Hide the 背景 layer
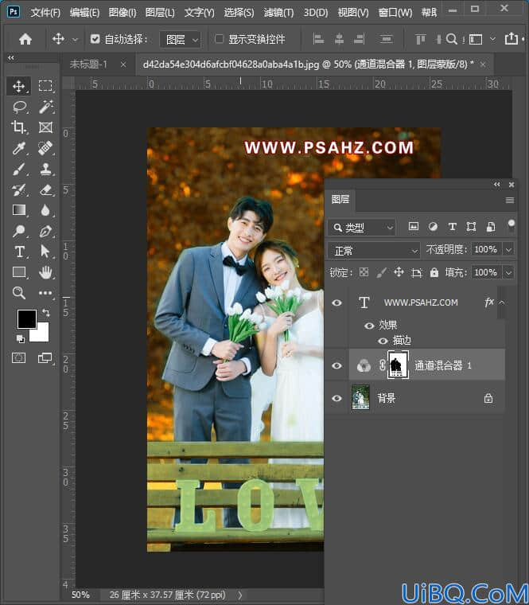The image size is (529, 605). [336, 398]
